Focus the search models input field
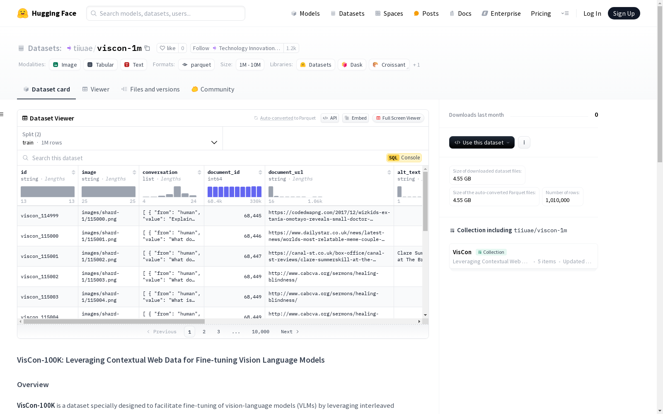This screenshot has width=663, height=414. [x=166, y=13]
